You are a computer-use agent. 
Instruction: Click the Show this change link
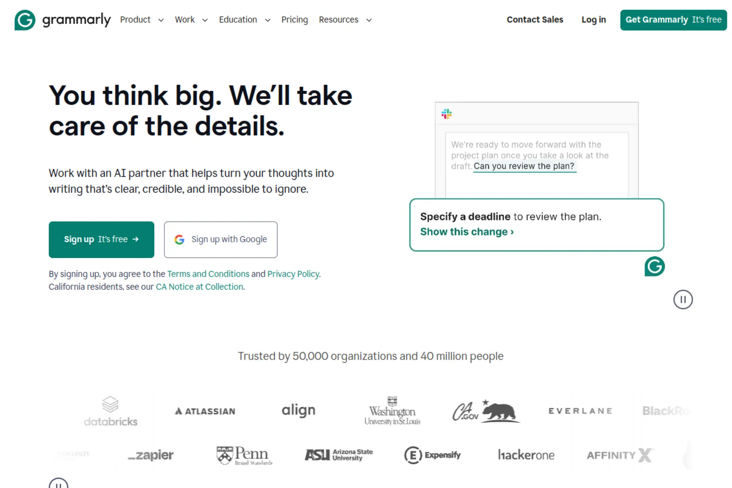tap(466, 231)
